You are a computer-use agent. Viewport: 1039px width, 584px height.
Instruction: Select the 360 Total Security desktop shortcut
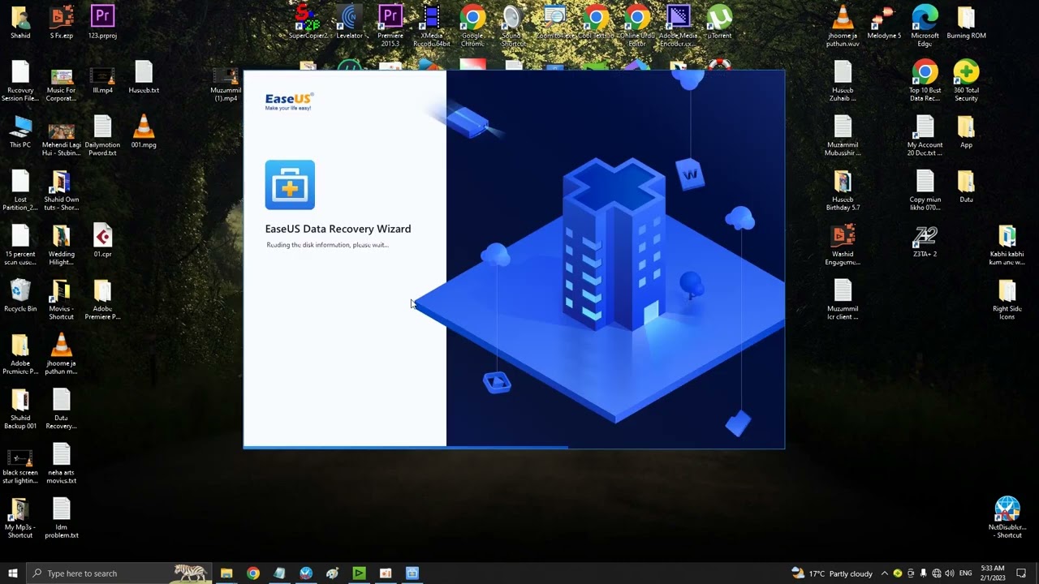966,81
